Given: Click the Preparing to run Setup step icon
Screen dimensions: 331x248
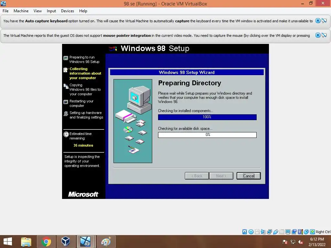Looking at the screenshot, I should tap(66, 58).
